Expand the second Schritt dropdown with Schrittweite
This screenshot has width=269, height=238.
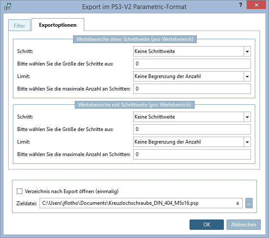247,117
